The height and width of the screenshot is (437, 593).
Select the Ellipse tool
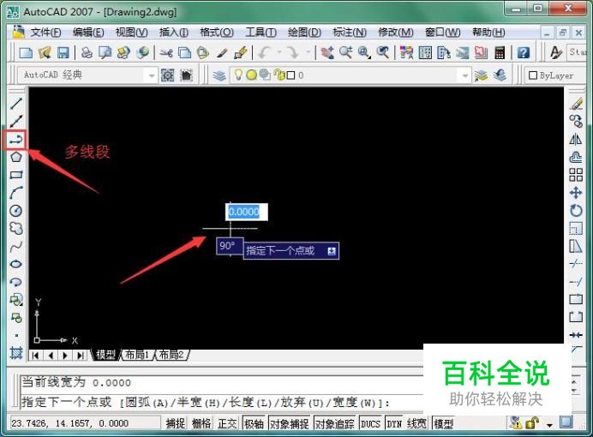[x=16, y=264]
